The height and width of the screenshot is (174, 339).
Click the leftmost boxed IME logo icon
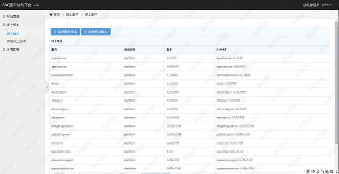click(x=308, y=171)
